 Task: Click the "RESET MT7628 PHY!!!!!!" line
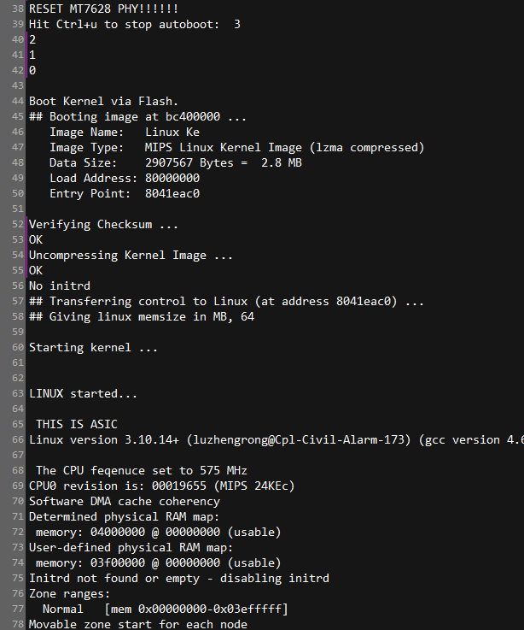(103, 9)
